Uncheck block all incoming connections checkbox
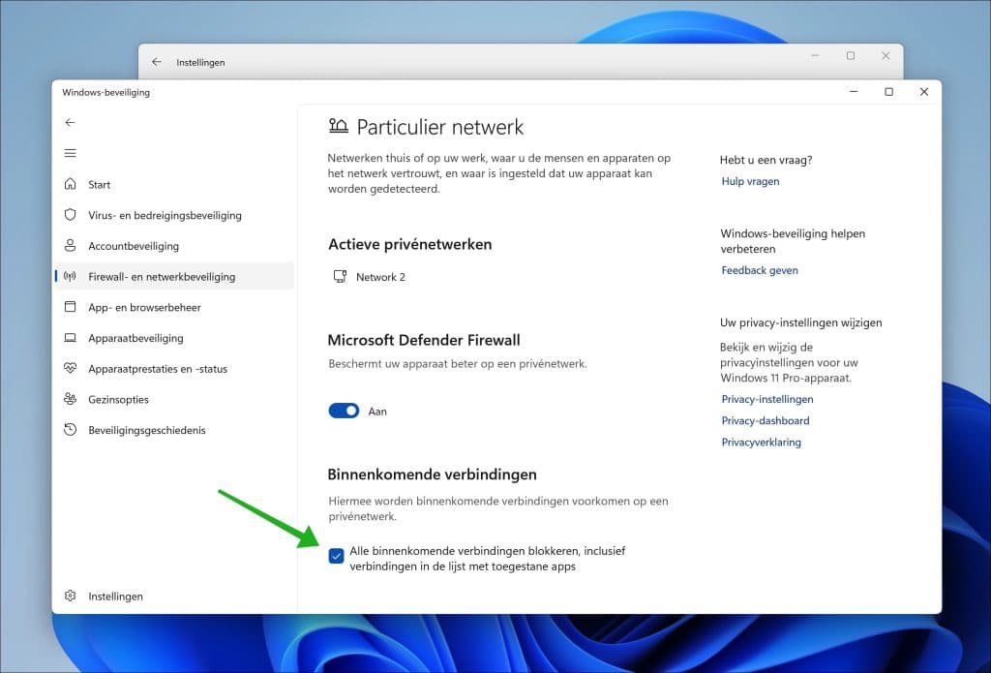Screen dimensions: 991x673 pyautogui.click(x=336, y=556)
